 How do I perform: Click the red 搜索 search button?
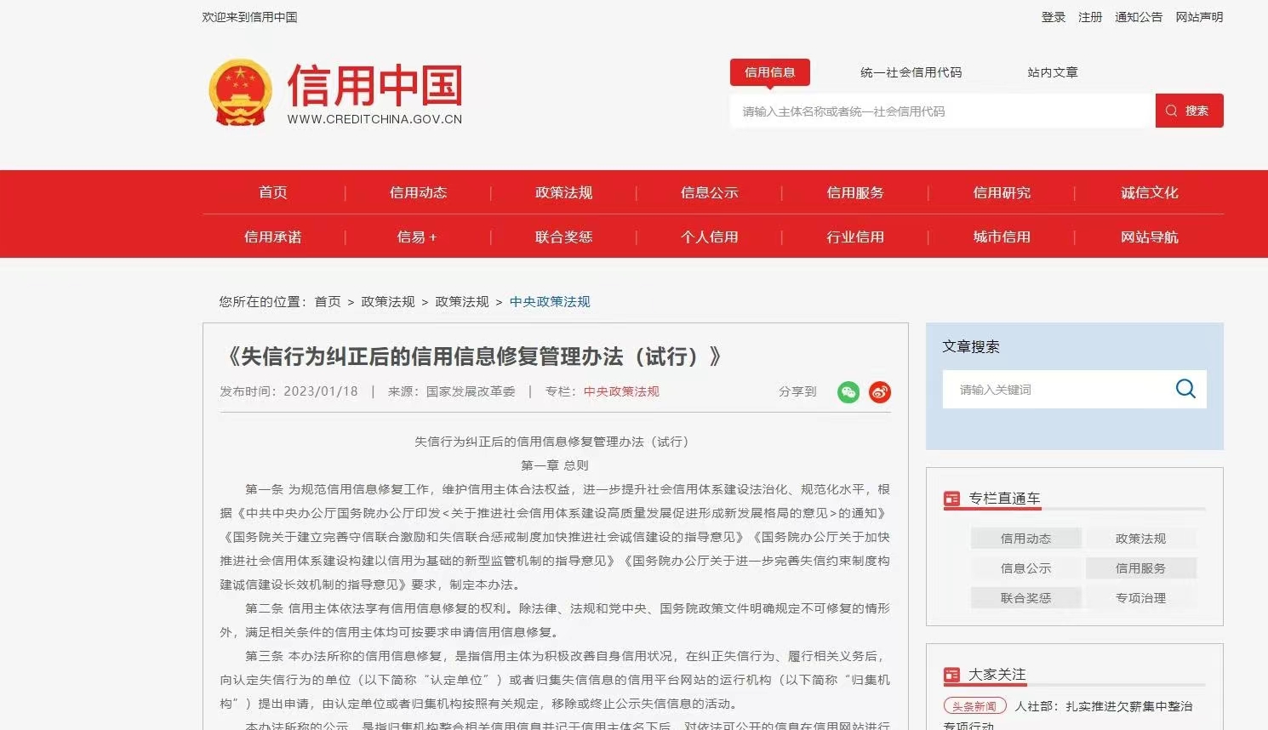(x=1189, y=111)
